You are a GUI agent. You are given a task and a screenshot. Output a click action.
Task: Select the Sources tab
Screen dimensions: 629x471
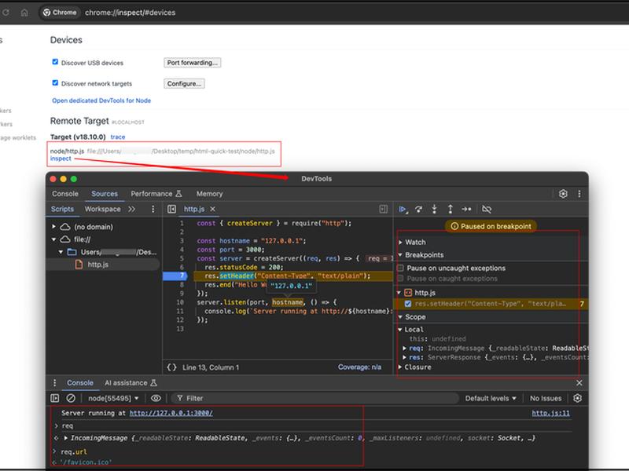[105, 194]
